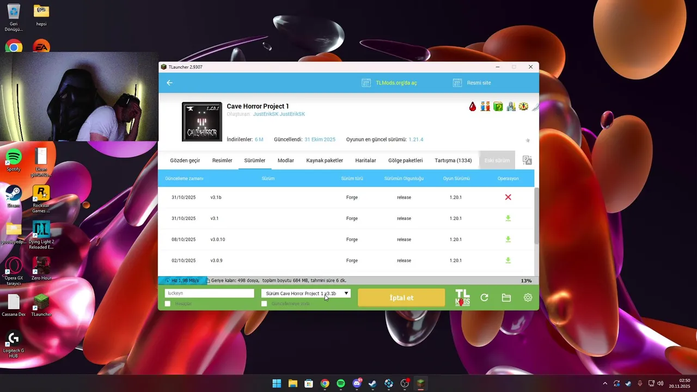The width and height of the screenshot is (697, 392).
Task: Open taskbar clock showing 02:50
Action: pos(680,383)
